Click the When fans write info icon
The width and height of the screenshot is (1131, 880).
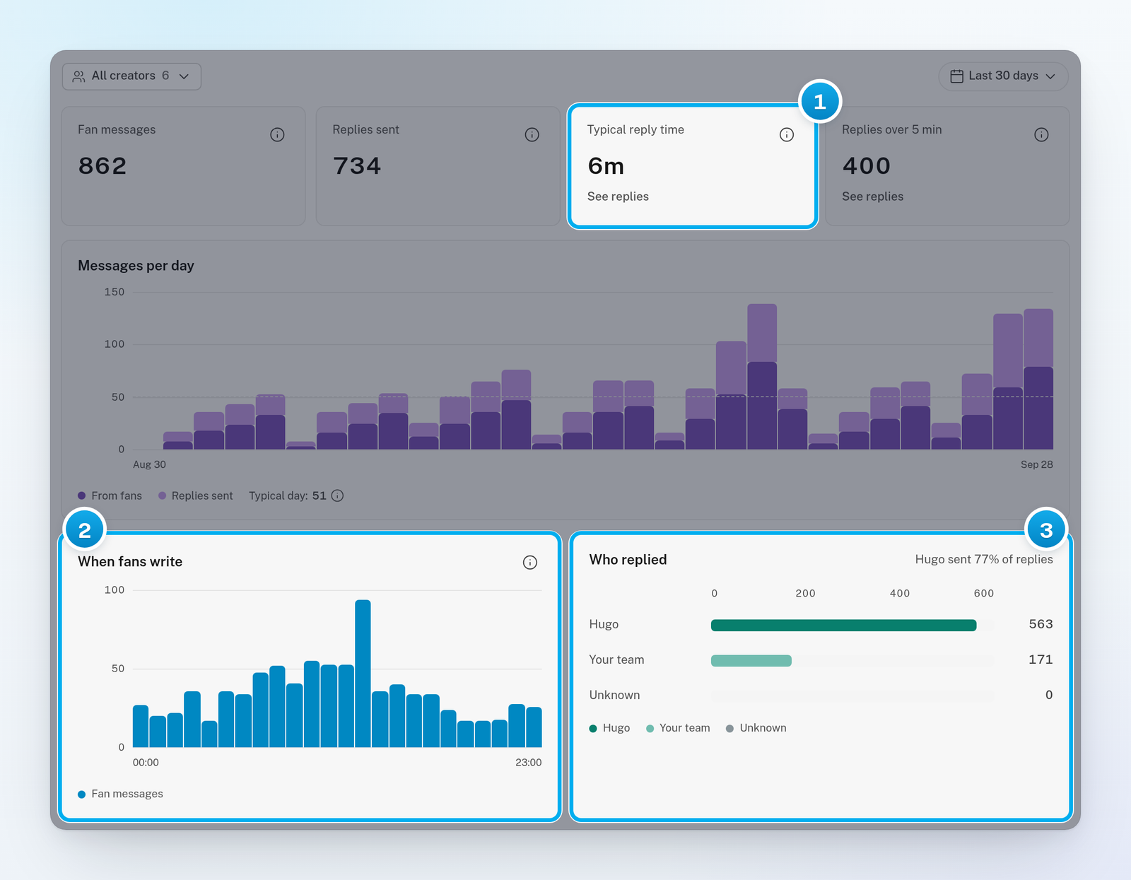(530, 562)
